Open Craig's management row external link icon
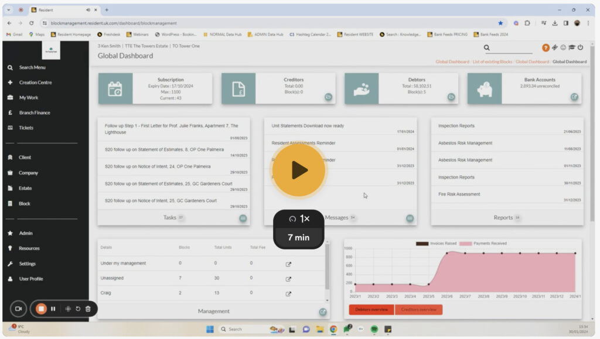This screenshot has height=339, width=600. pyautogui.click(x=288, y=293)
